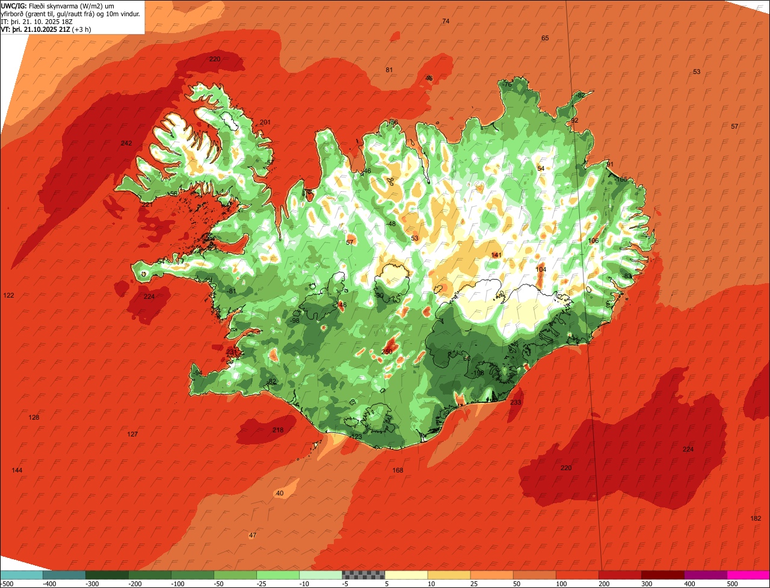Click the subtitle line mentioning "10m vindur"

point(70,14)
